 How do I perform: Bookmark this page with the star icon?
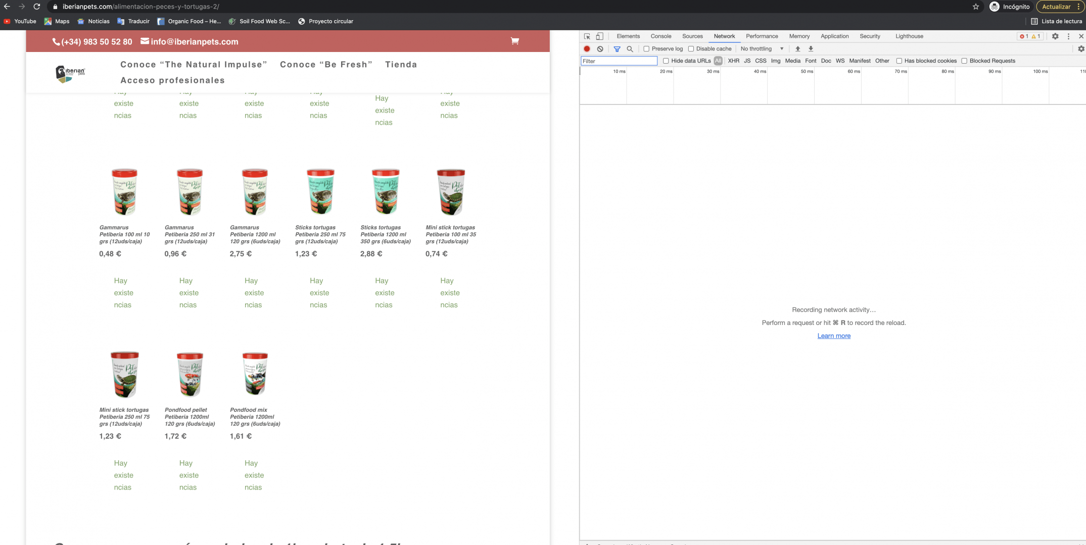tap(976, 7)
